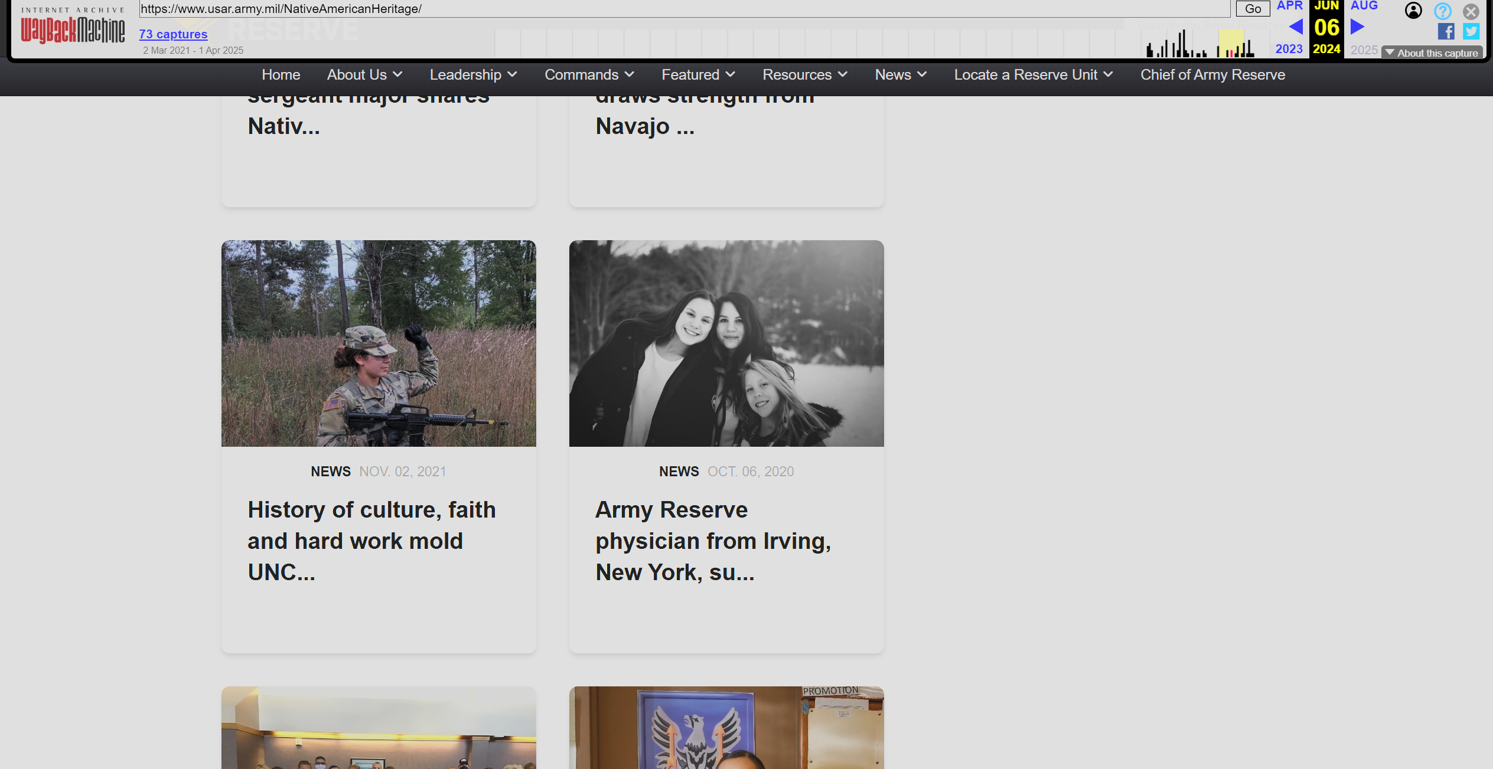Select the Home menu item
Screen dimensions: 1493x769
(x=281, y=75)
